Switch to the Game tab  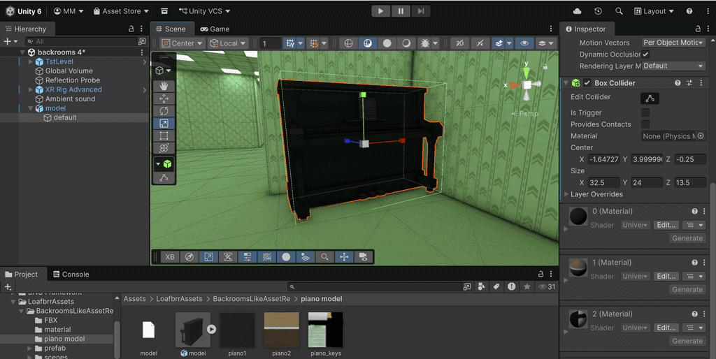coord(215,29)
